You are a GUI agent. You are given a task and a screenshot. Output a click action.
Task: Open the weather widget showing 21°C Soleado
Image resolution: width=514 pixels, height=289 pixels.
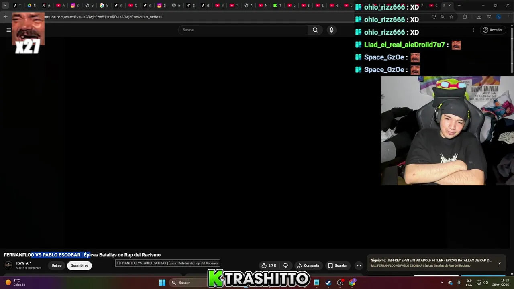(16, 283)
